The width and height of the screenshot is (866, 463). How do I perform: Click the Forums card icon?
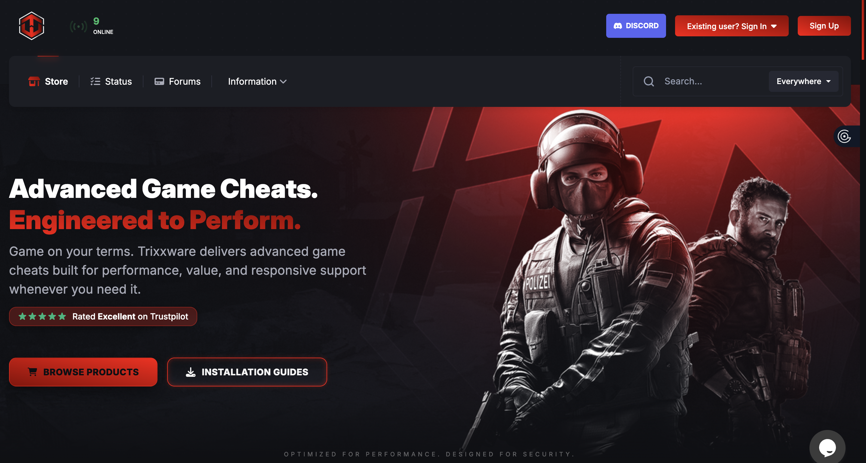click(159, 81)
